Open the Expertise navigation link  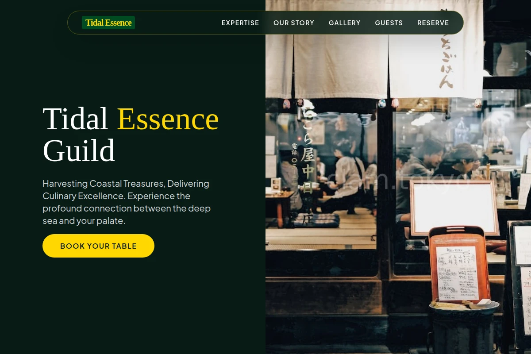[240, 23]
